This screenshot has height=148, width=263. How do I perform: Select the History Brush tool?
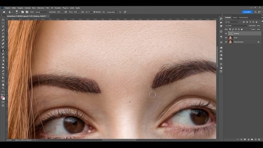[x=3, y=54]
